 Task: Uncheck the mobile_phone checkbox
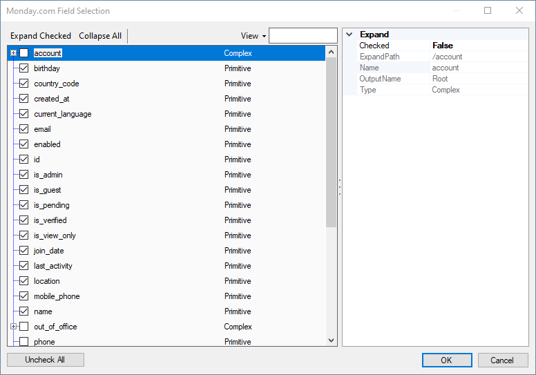tap(24, 296)
